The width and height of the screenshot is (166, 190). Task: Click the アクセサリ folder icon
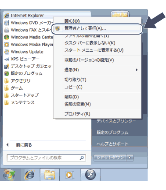(x=7, y=81)
